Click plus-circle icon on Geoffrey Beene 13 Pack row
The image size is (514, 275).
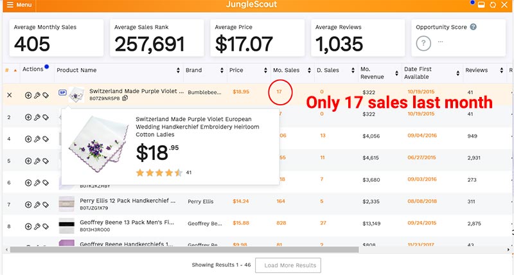(28, 227)
